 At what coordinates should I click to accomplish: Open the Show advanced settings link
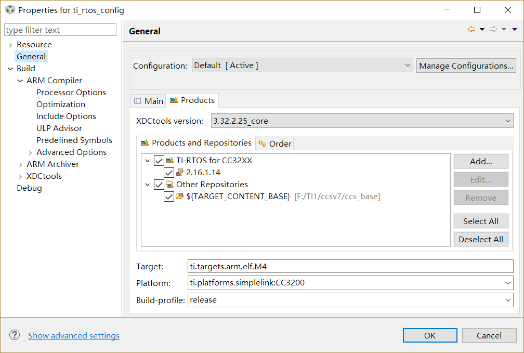tap(74, 336)
